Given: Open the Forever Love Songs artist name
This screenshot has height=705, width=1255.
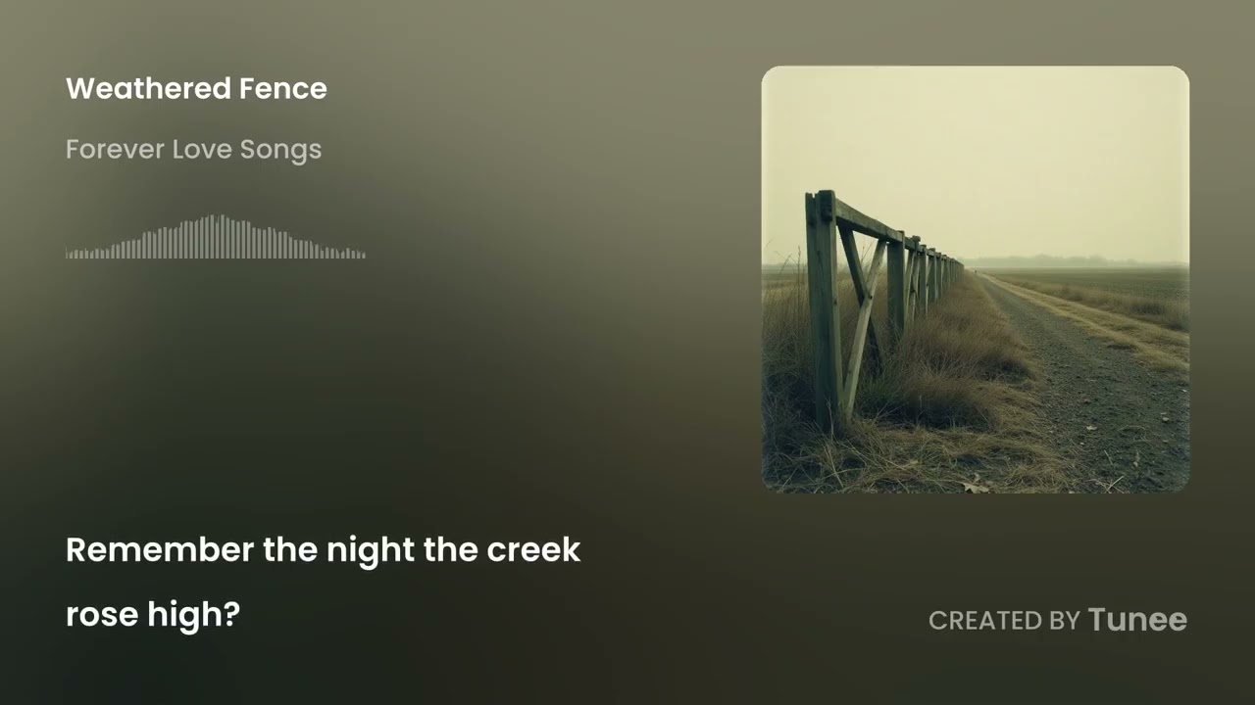Looking at the screenshot, I should coord(193,150).
